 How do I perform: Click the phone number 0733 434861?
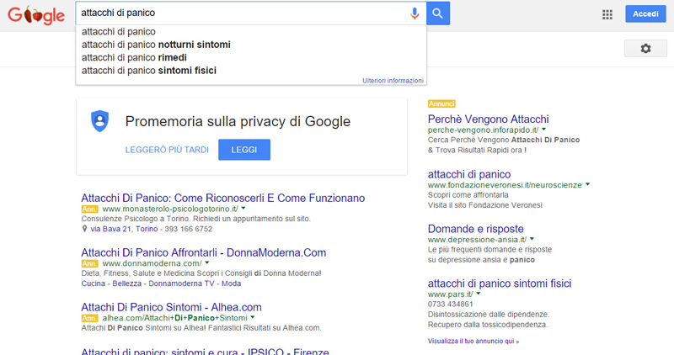[451, 304]
